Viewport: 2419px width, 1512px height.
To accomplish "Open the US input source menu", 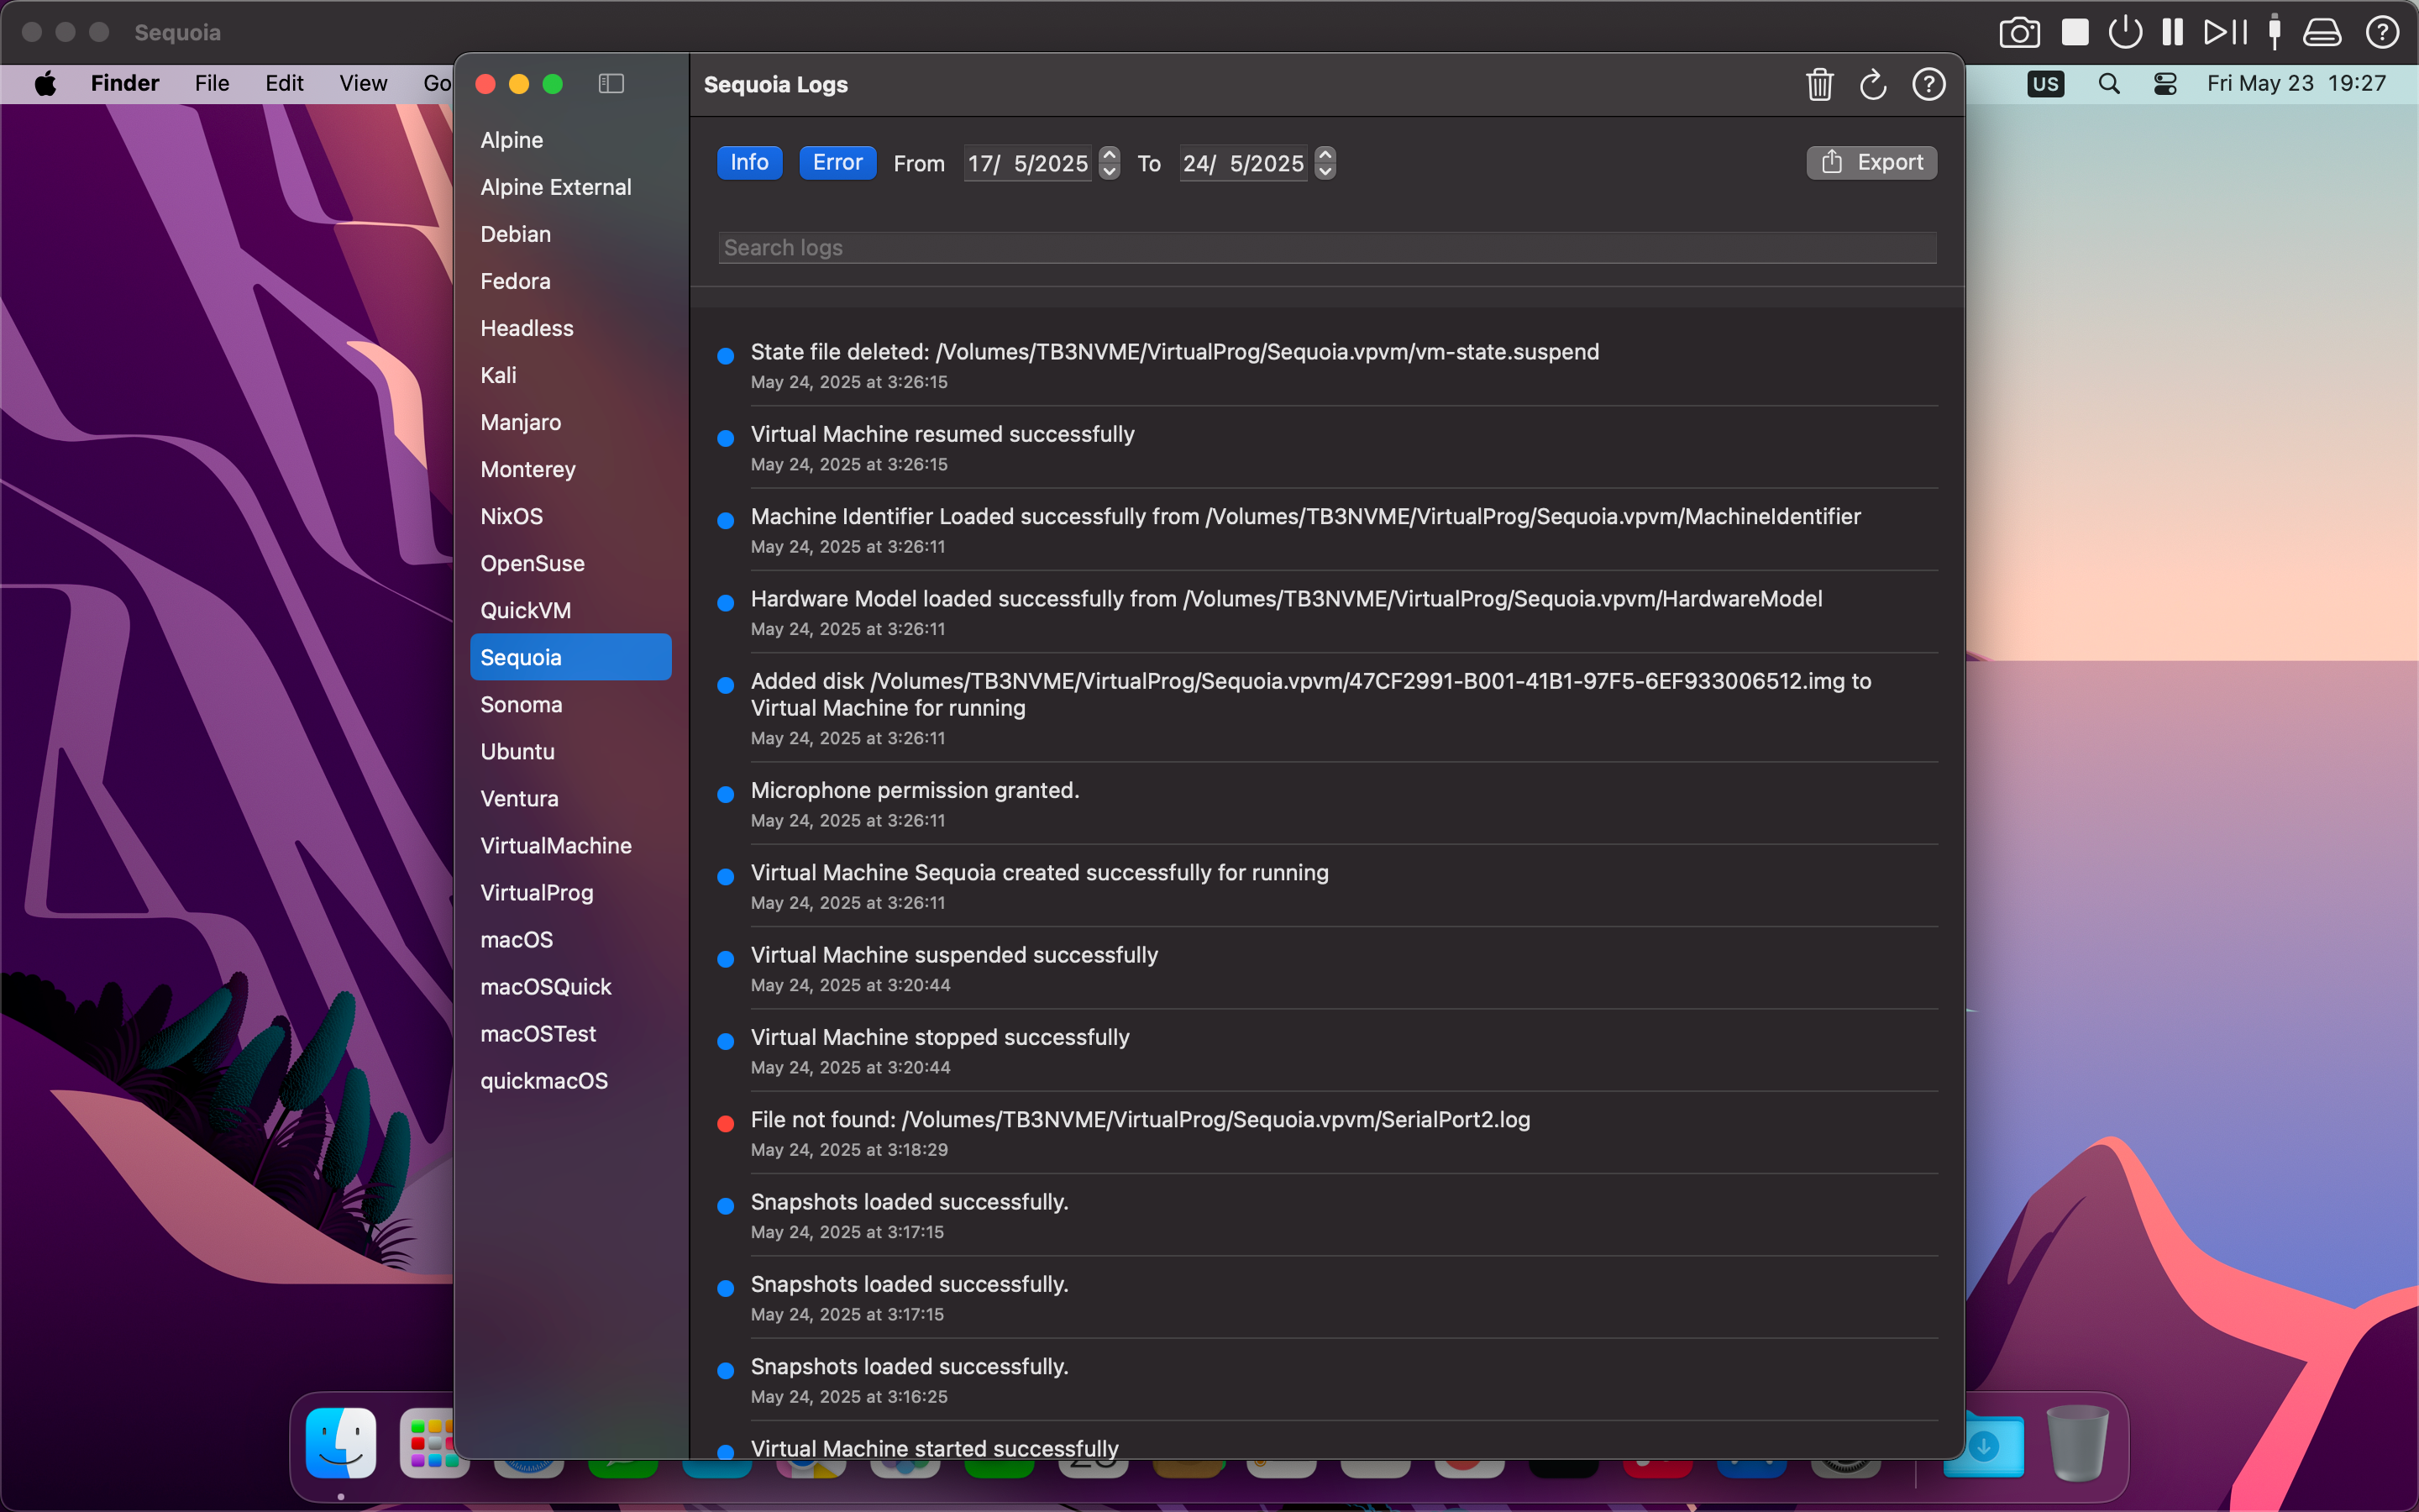I will tap(2045, 84).
